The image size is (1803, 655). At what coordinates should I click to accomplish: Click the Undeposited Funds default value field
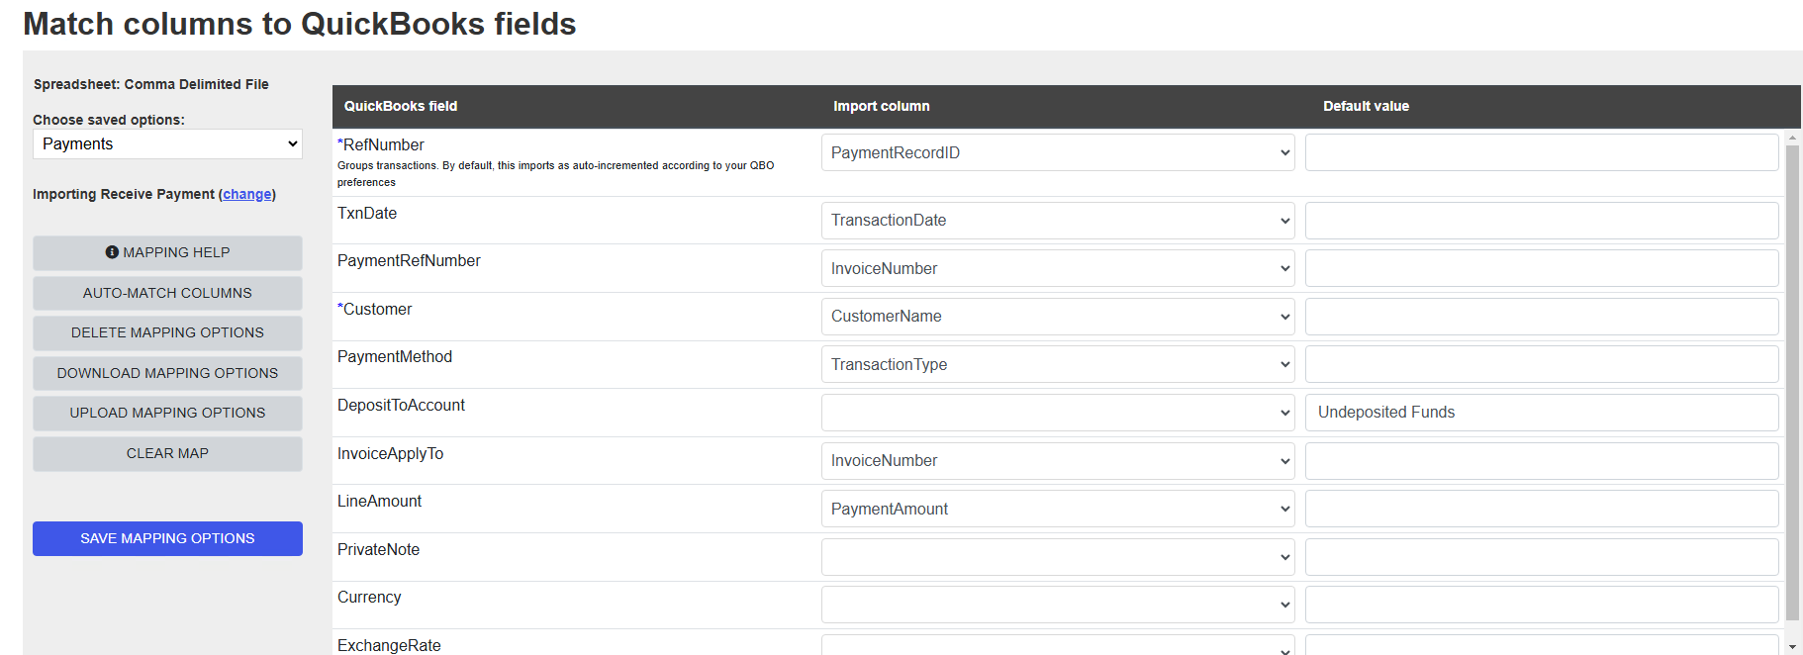pyautogui.click(x=1542, y=413)
